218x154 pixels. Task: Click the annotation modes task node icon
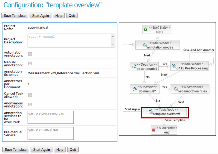coord(145,45)
